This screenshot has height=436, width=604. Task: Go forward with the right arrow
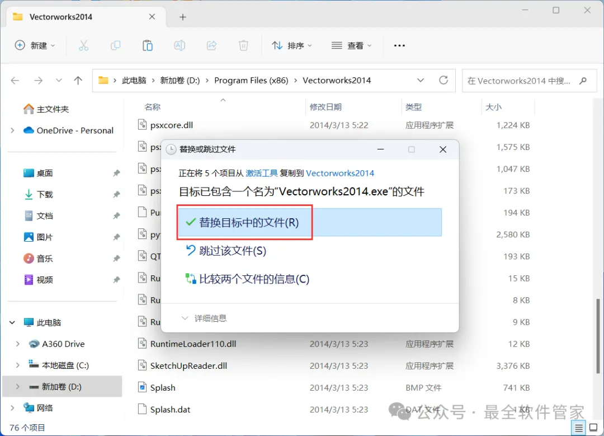pyautogui.click(x=38, y=81)
